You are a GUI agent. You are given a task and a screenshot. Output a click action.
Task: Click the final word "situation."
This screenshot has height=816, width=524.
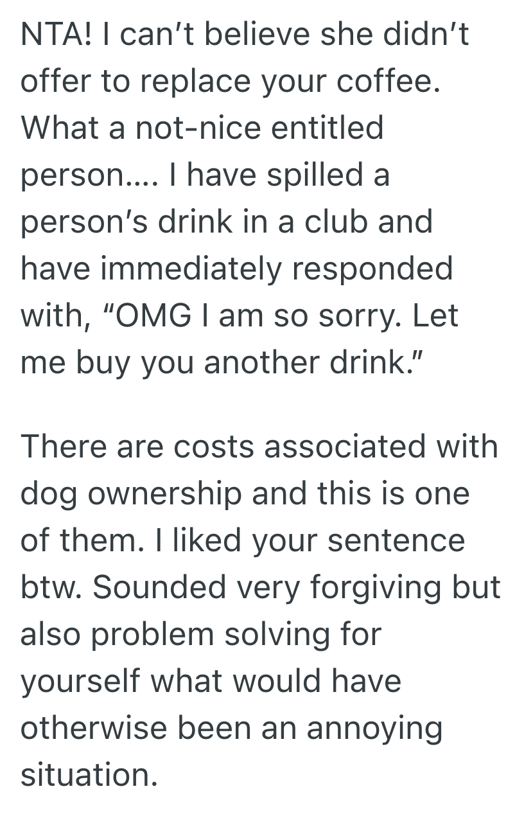click(x=89, y=775)
